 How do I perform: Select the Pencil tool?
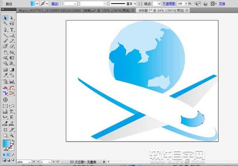12,41
